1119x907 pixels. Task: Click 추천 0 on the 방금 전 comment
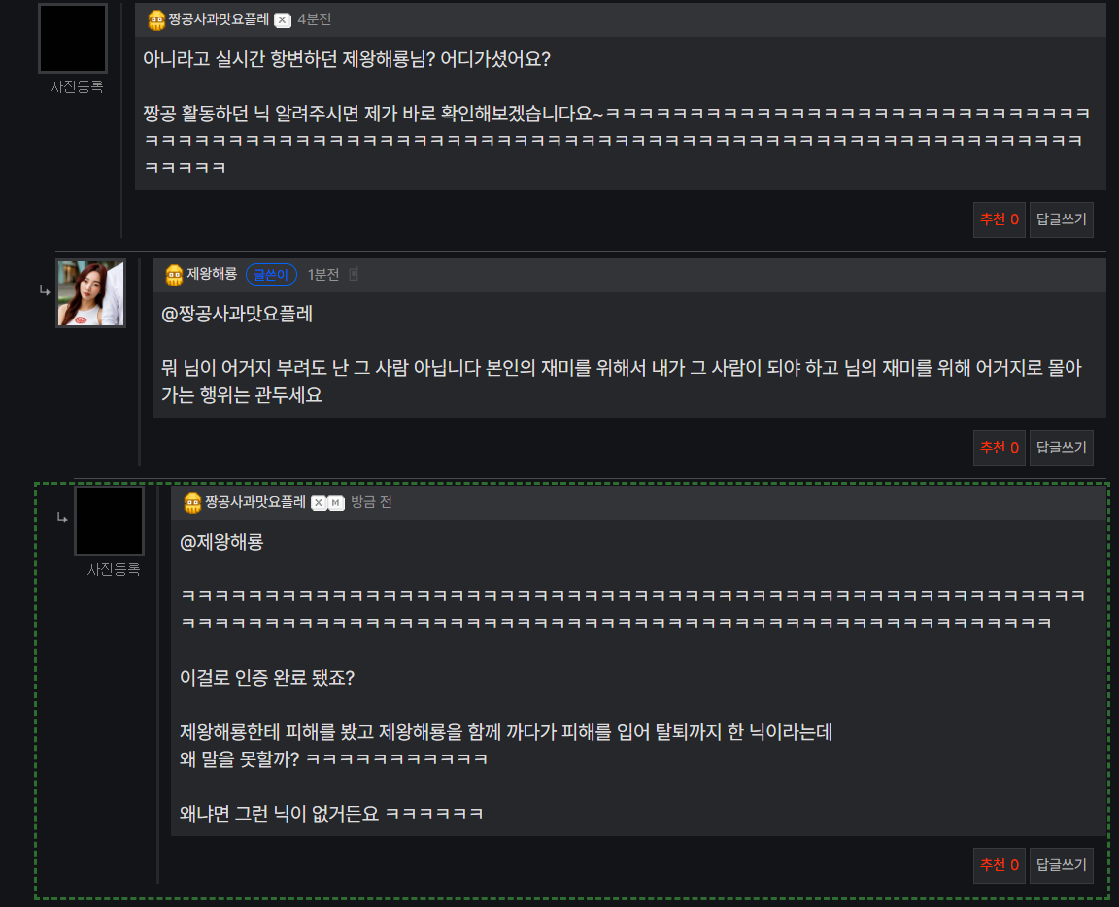pyautogui.click(x=1000, y=865)
